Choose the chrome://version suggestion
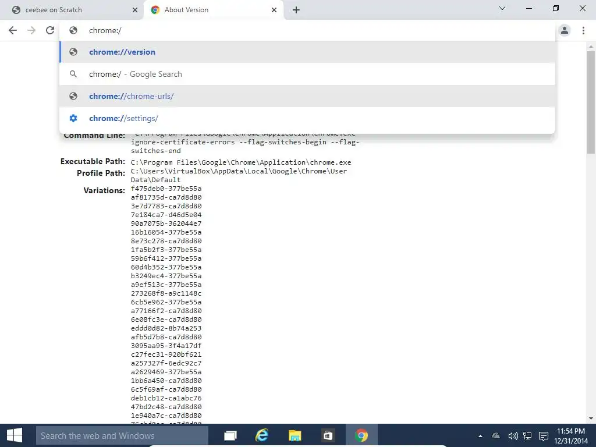Viewport: 596px width, 447px height. [307, 52]
